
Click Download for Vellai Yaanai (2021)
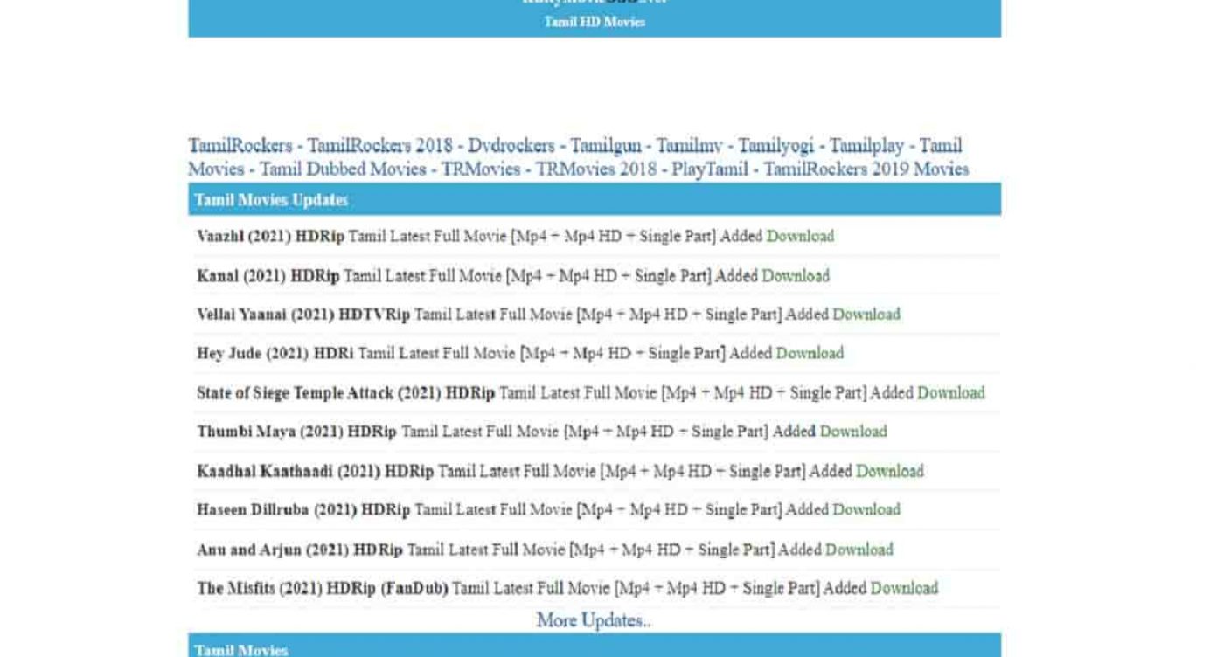pyautogui.click(x=866, y=315)
